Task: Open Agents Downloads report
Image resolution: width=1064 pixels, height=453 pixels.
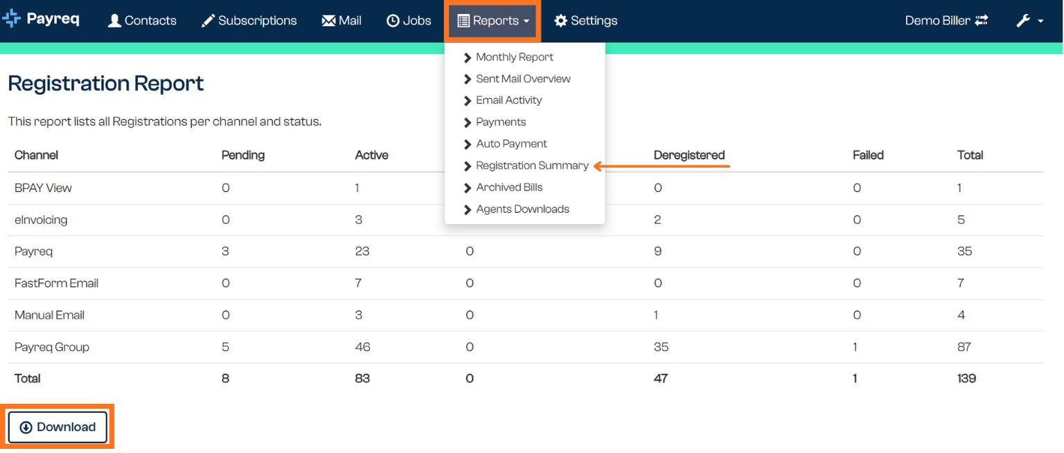Action: (522, 210)
